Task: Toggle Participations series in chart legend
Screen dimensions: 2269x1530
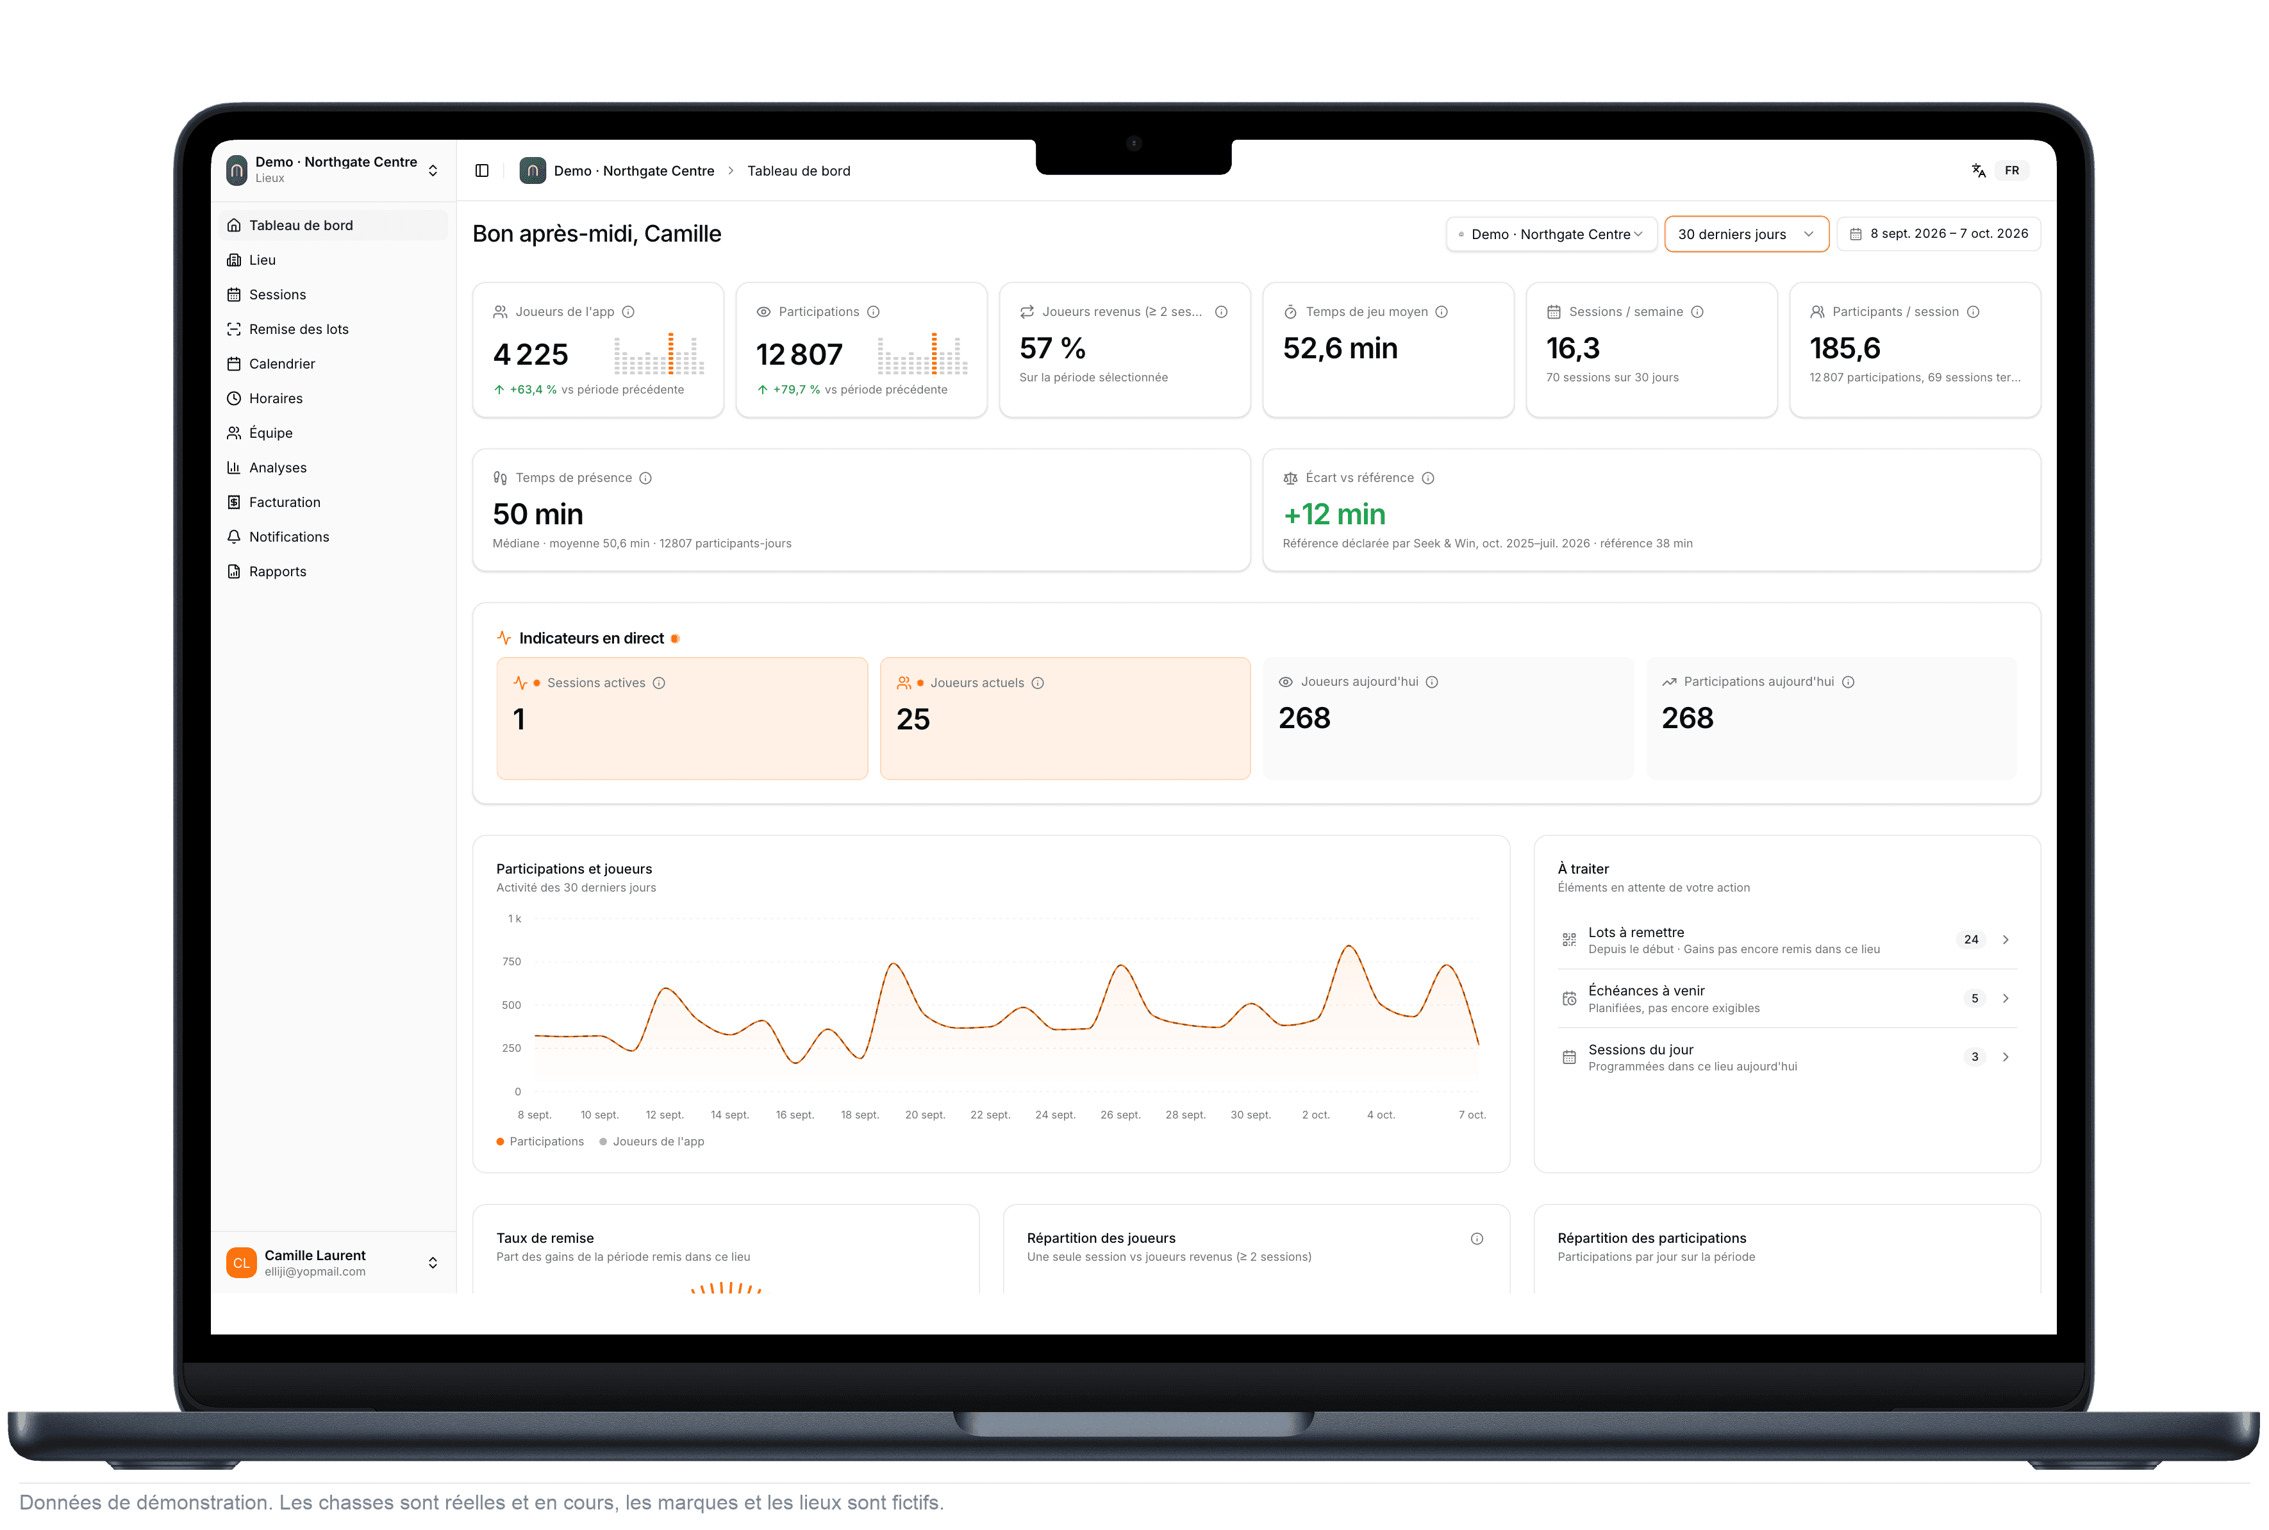Action: 540,1142
